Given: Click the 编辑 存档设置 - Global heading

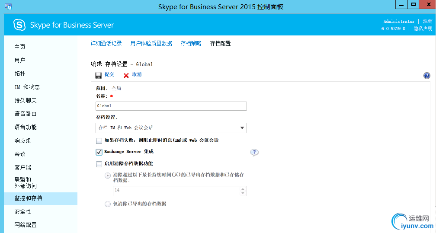Looking at the screenshot, I should click(x=122, y=64).
